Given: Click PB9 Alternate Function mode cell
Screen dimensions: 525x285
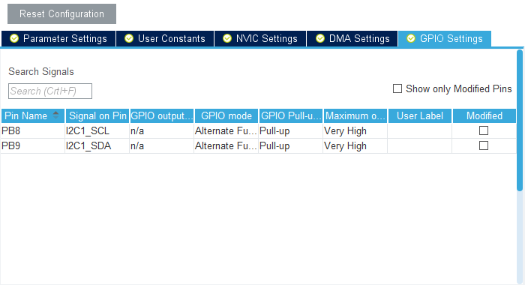Looking at the screenshot, I should click(226, 146).
